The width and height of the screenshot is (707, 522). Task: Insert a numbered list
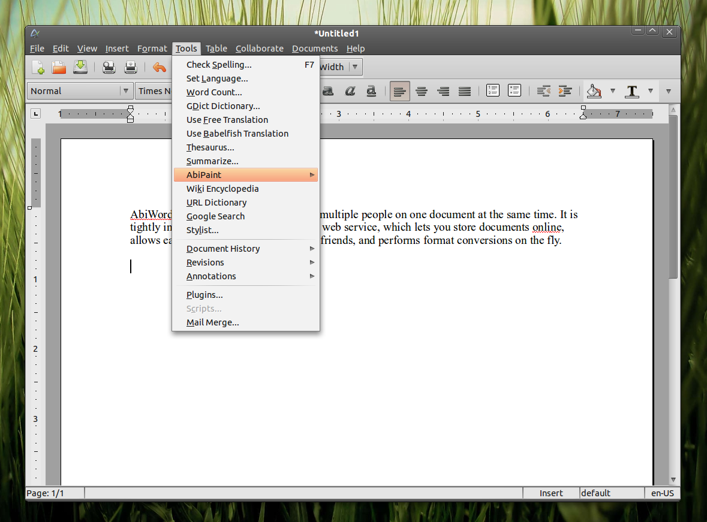tap(492, 90)
